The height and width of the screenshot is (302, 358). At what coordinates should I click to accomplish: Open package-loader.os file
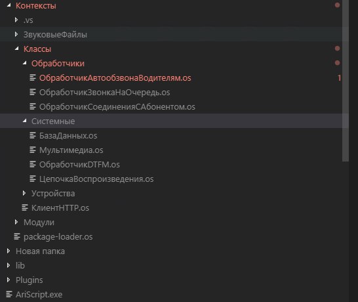click(58, 237)
